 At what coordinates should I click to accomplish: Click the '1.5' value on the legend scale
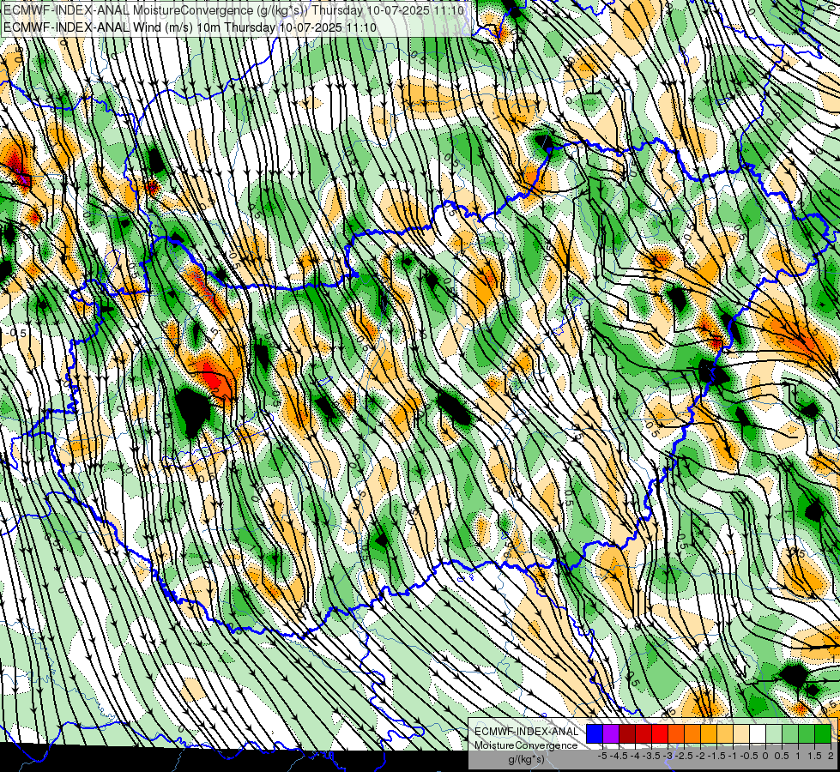(813, 756)
